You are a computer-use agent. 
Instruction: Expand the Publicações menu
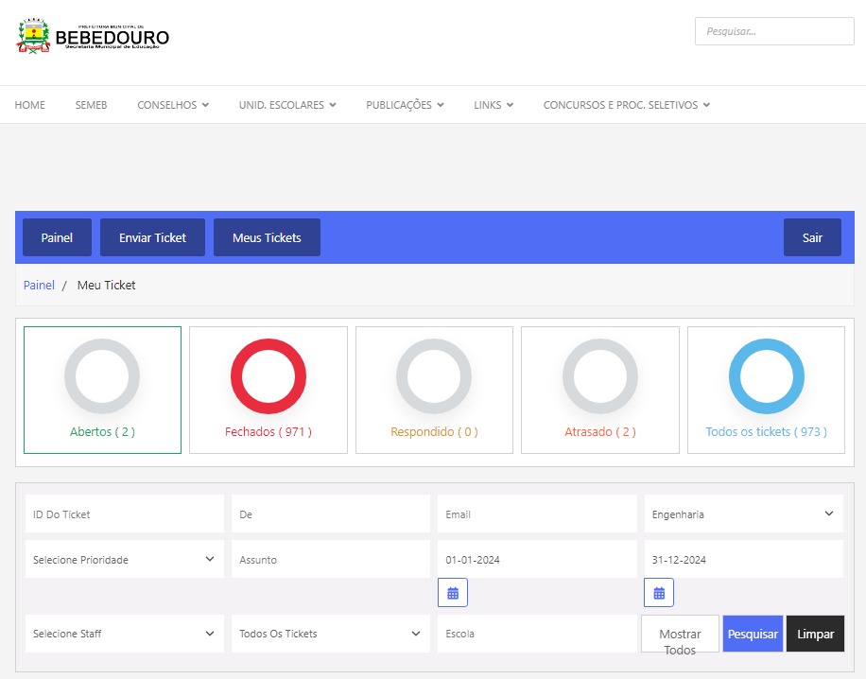[405, 105]
